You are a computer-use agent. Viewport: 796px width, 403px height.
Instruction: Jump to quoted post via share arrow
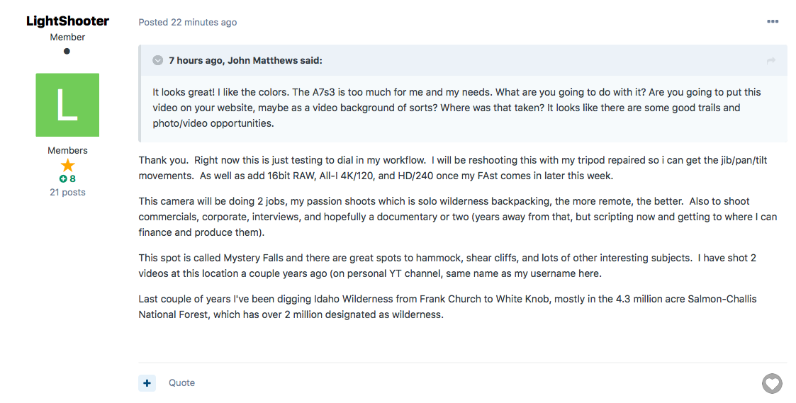tap(770, 61)
